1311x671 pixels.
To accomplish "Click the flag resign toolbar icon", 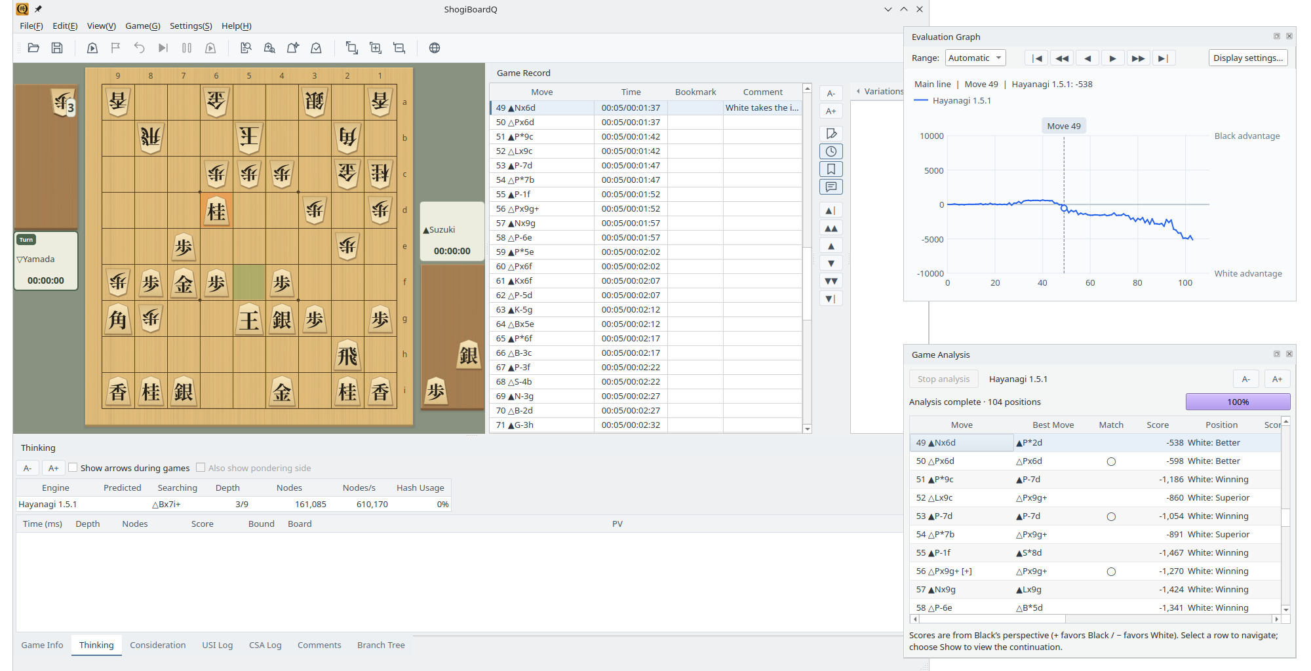I will pyautogui.click(x=116, y=48).
